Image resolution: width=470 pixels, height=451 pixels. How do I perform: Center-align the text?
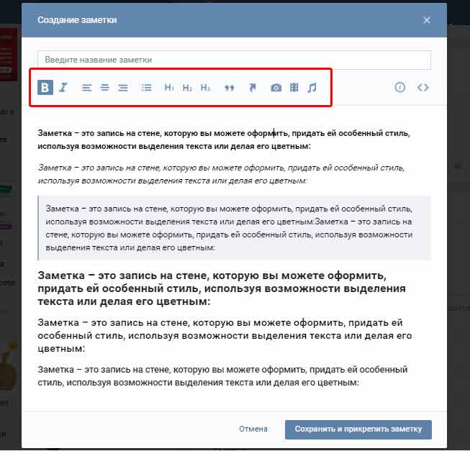[x=104, y=88]
